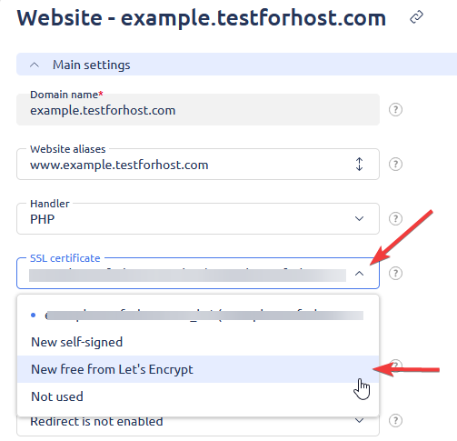Expand Website aliases with the up-down arrow
The height and width of the screenshot is (441, 457).
(359, 165)
